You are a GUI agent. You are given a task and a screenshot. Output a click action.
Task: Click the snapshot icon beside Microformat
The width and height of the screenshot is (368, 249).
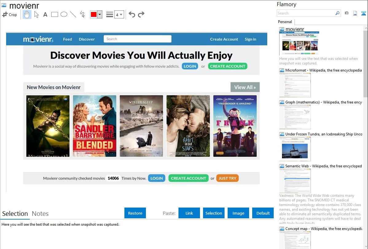coord(282,70)
